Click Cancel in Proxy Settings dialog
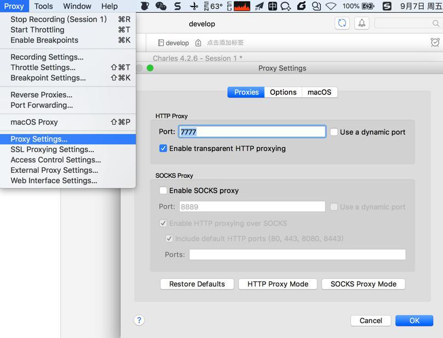 point(371,320)
